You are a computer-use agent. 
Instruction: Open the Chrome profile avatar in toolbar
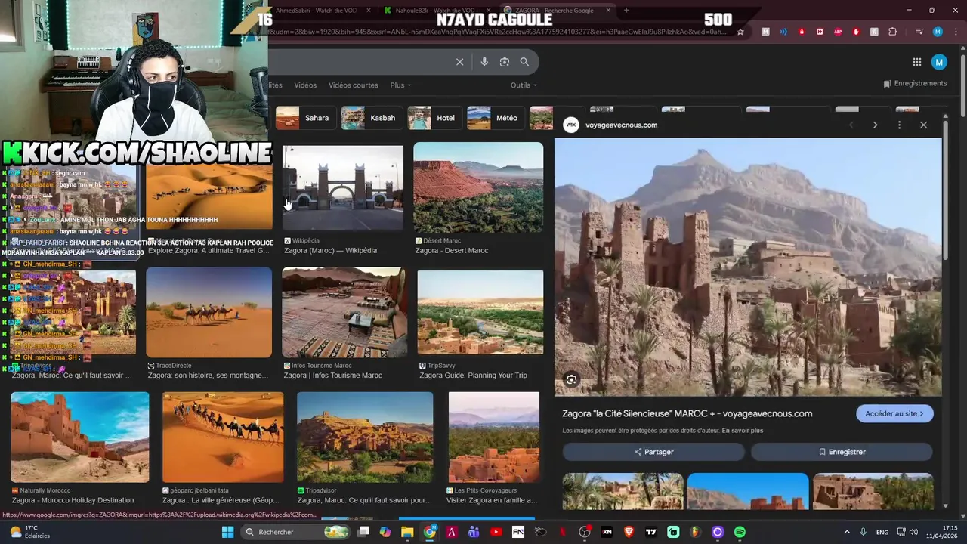tap(938, 32)
